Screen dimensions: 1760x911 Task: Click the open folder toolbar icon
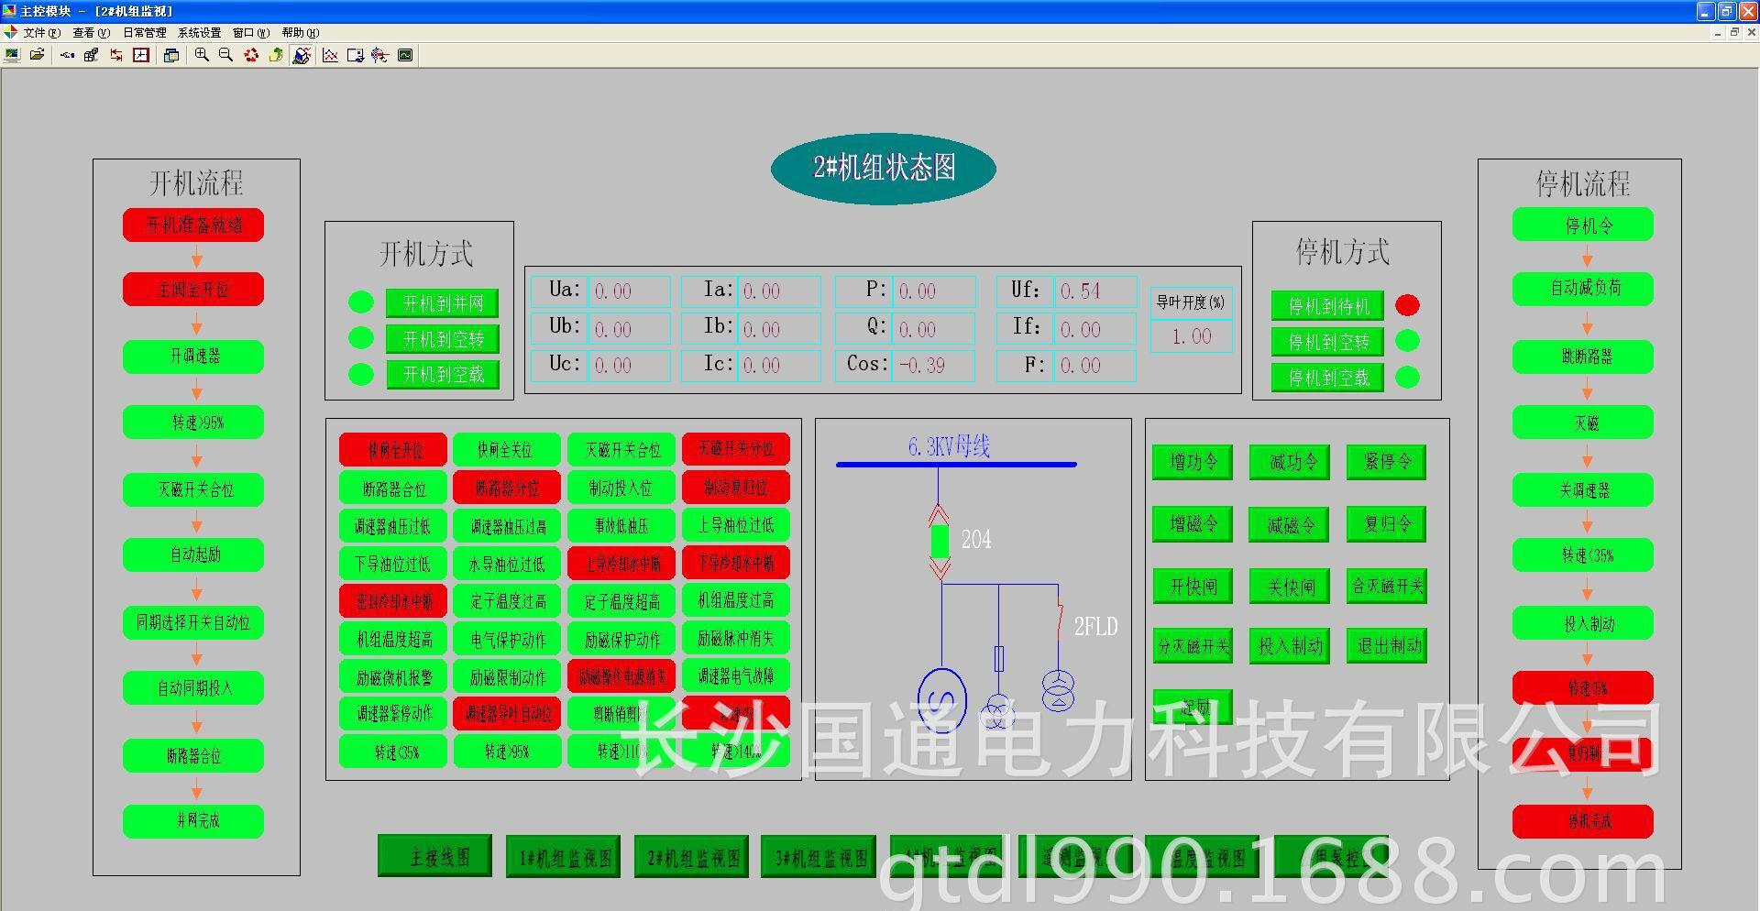pos(38,55)
